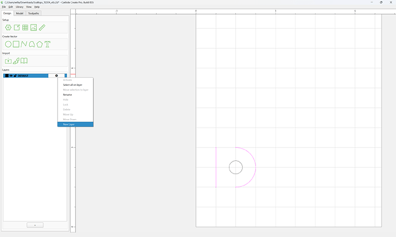This screenshot has width=396, height=237.
Task: Click the background image icon in Setup
Action: point(34,27)
